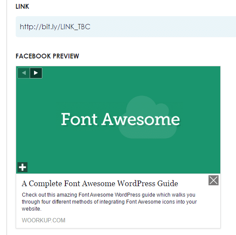Viewport: 236px width, 235px height.
Task: Add an image with the plus icon
Action: (22, 167)
